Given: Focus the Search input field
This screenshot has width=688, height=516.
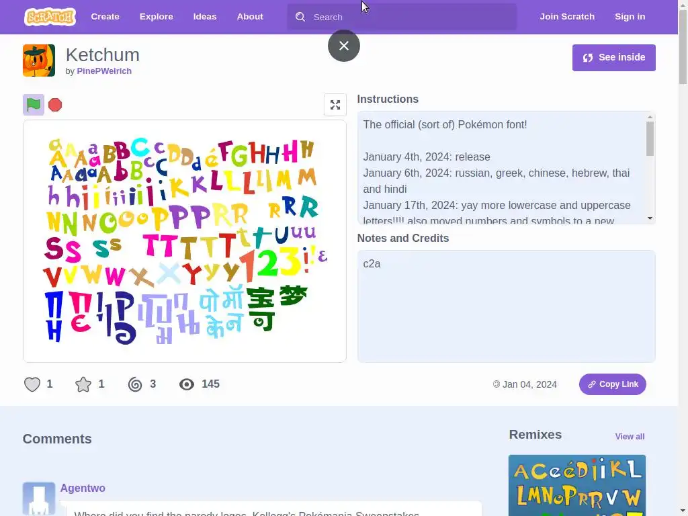Looking at the screenshot, I should [402, 17].
